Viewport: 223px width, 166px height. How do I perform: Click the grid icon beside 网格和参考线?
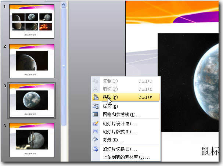[96, 115]
